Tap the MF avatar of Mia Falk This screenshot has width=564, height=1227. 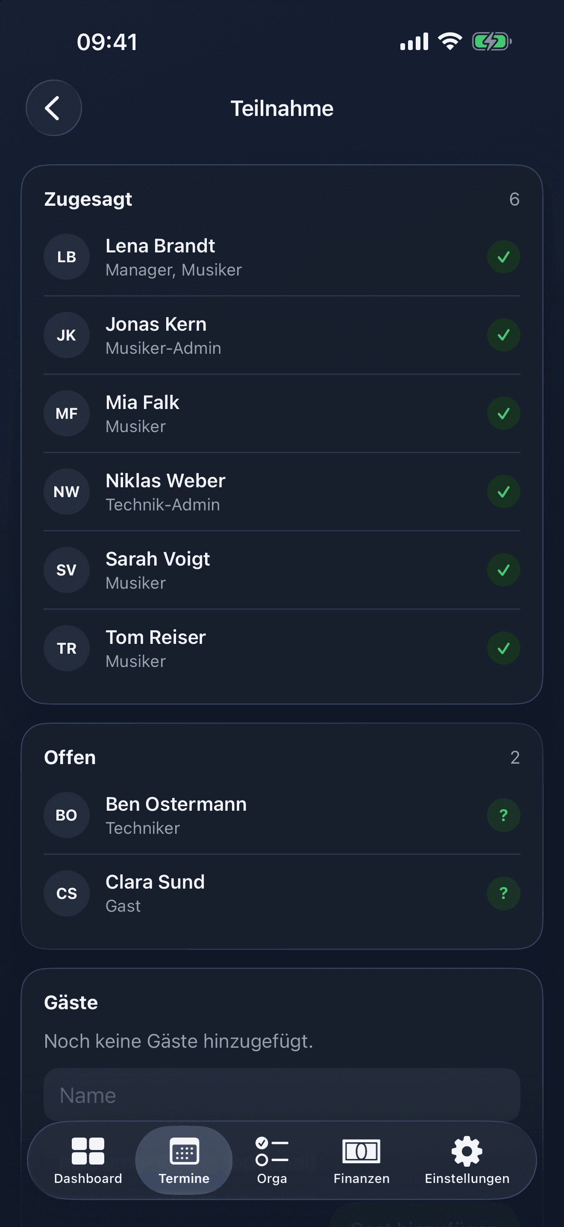67,413
